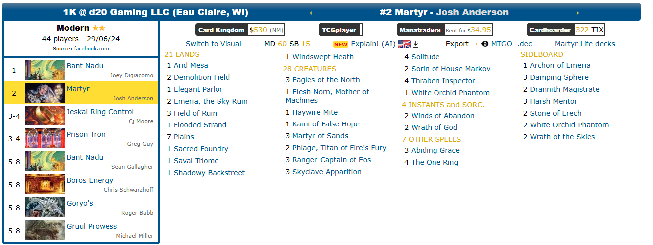This screenshot has width=653, height=245.
Task: Go to next deck with right arrow
Action: (575, 13)
